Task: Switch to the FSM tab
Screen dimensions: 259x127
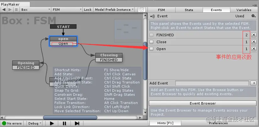Action: [x=161, y=10]
